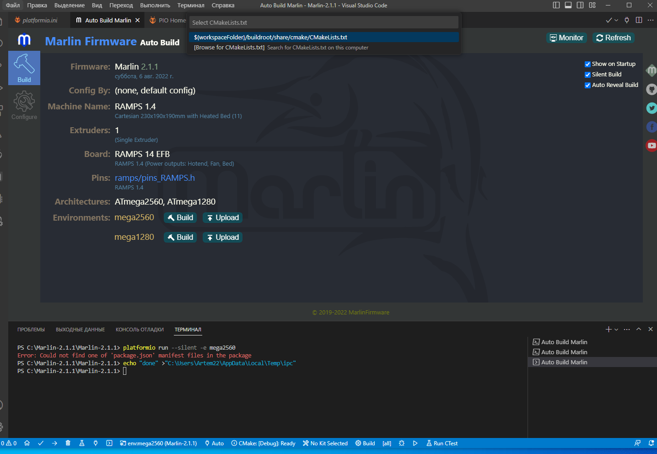Screen dimensions: 657x454
Task: Click the build checkmark in editor title bar
Action: pos(609,20)
